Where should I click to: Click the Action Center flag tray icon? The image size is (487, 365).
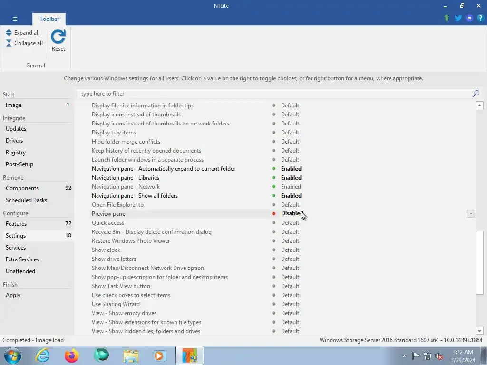point(416,356)
